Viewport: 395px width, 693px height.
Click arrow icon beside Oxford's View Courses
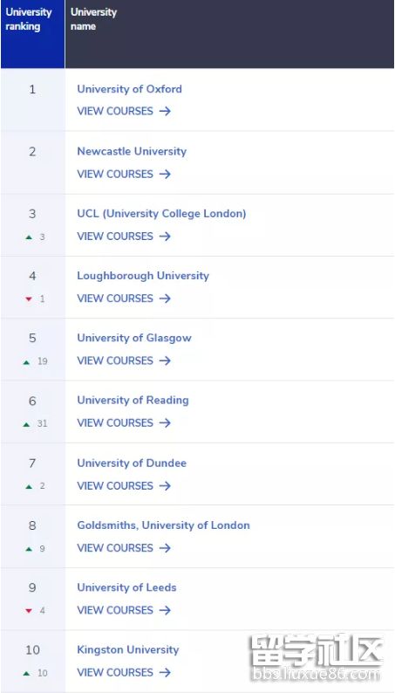click(165, 111)
